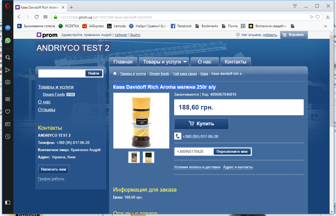The image size is (336, 216).
Task: Click the Написать нам button
Action: tap(53, 169)
